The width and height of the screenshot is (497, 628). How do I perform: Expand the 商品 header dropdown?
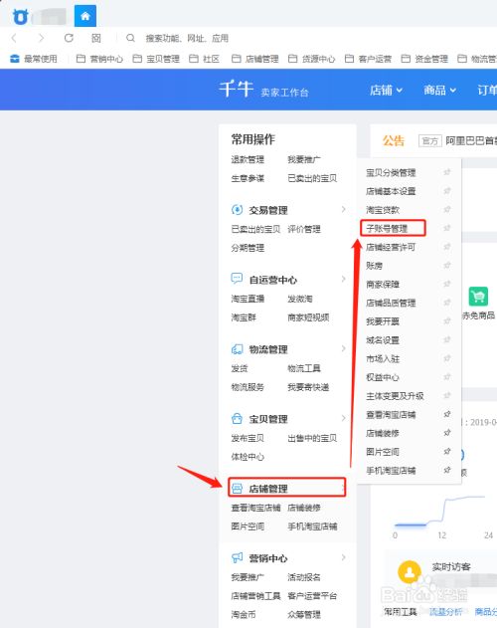[x=439, y=91]
